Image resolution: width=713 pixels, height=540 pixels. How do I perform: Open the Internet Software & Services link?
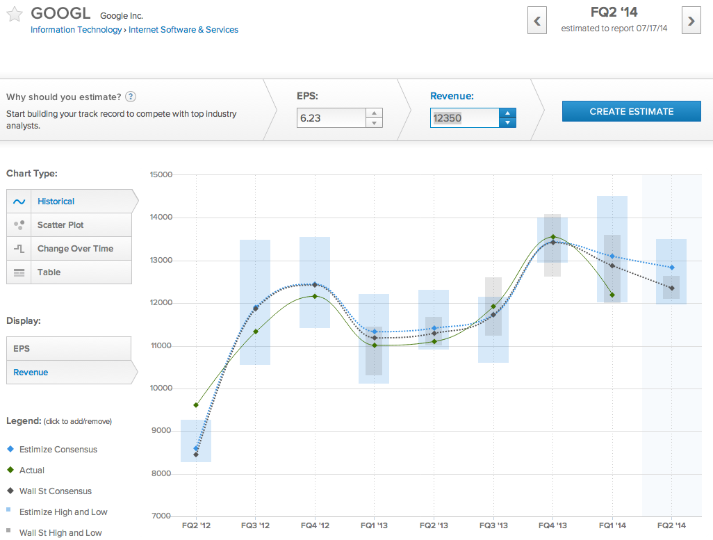point(183,30)
